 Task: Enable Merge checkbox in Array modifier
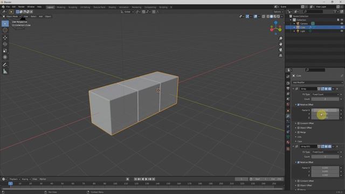click(x=299, y=133)
